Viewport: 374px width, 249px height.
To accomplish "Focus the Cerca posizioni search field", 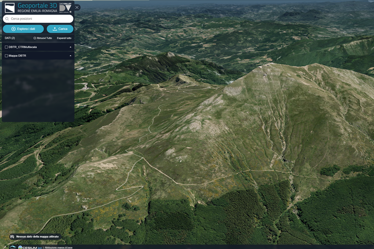I will pos(40,19).
